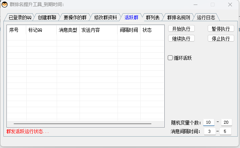
Task: Open the 已登录的QQ tab
Action: [20, 17]
